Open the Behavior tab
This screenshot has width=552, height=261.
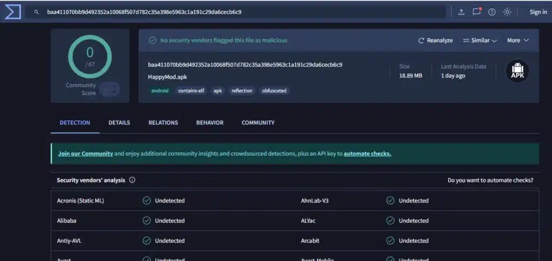210,123
